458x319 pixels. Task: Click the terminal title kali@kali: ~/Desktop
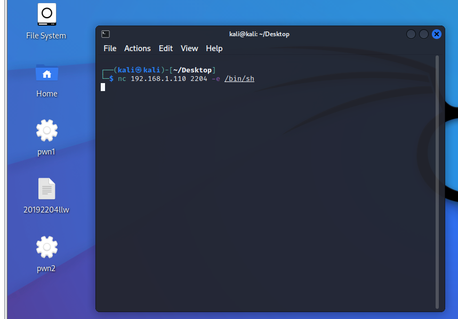(259, 34)
